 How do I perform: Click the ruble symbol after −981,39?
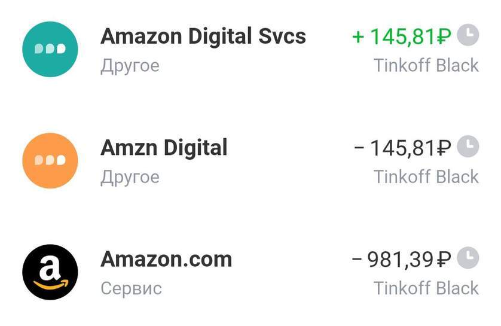443,260
